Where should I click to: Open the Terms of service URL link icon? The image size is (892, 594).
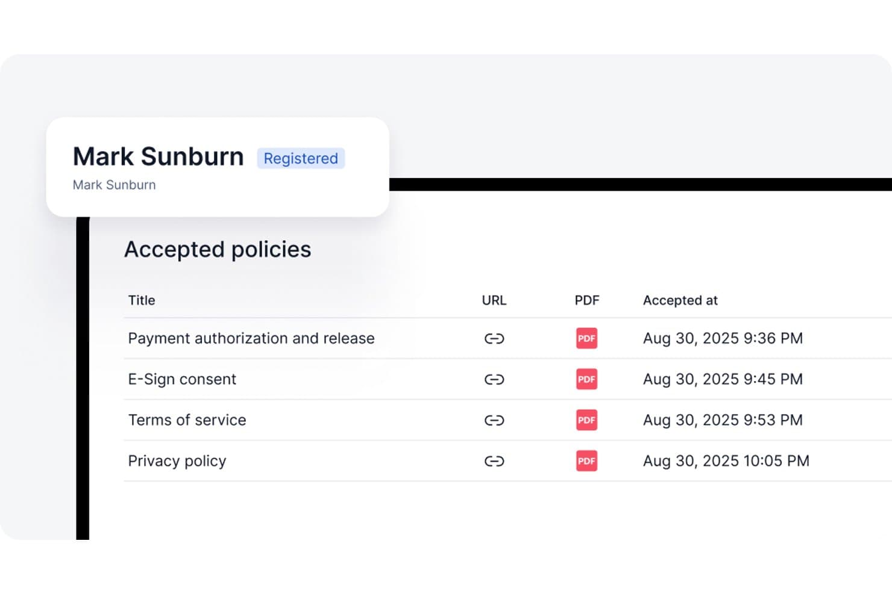pos(494,421)
